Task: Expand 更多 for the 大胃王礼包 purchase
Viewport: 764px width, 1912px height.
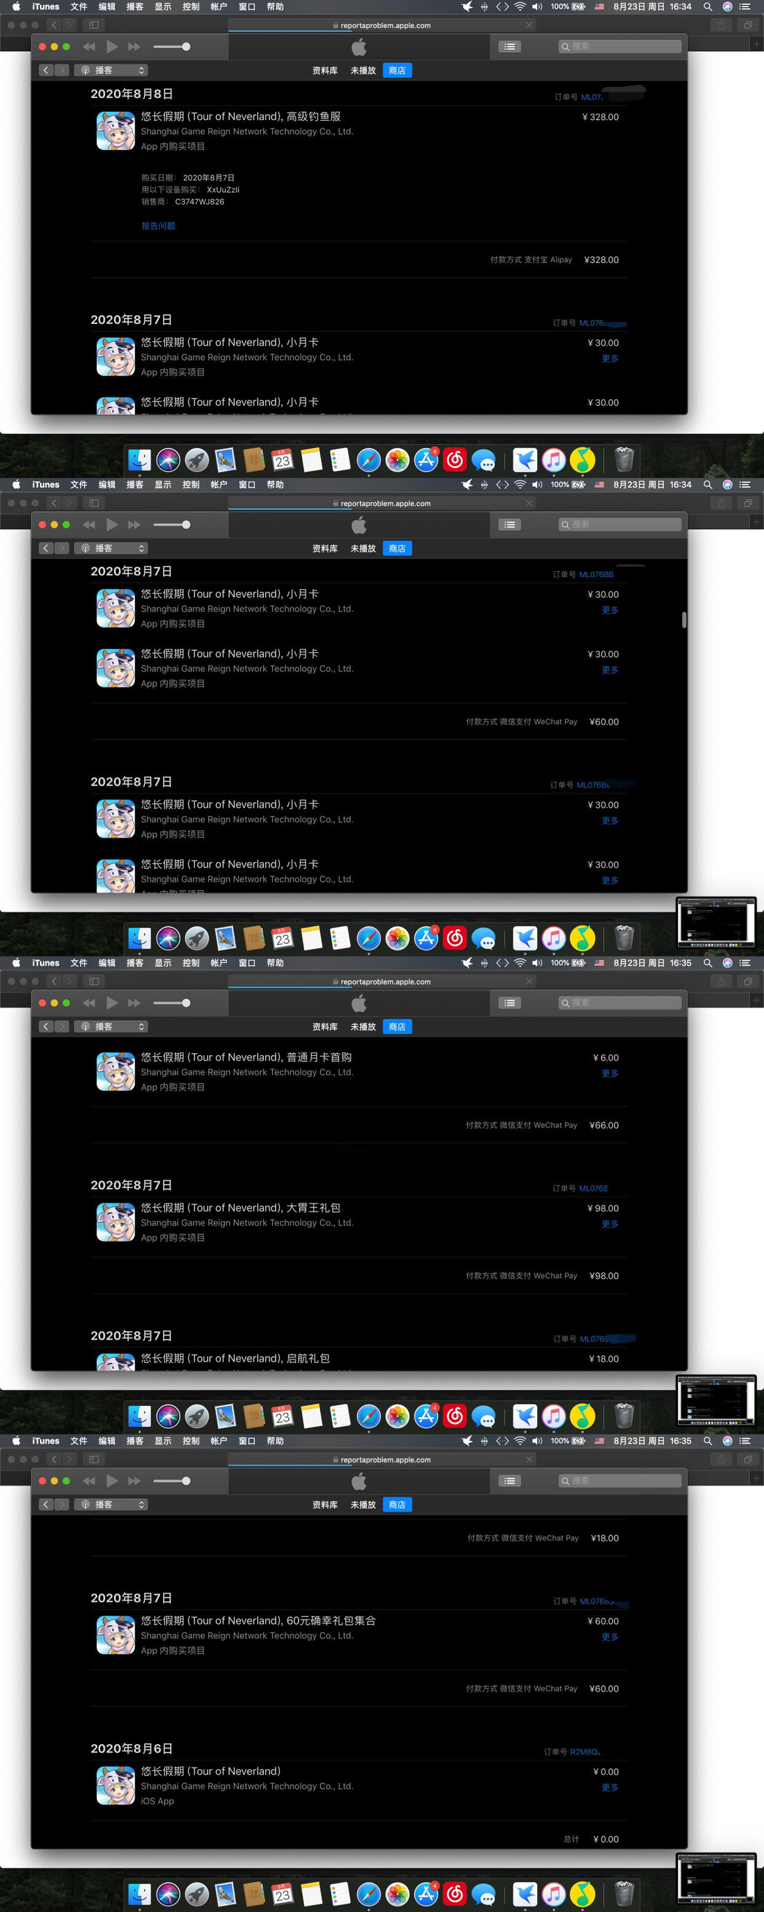Action: 610,1224
